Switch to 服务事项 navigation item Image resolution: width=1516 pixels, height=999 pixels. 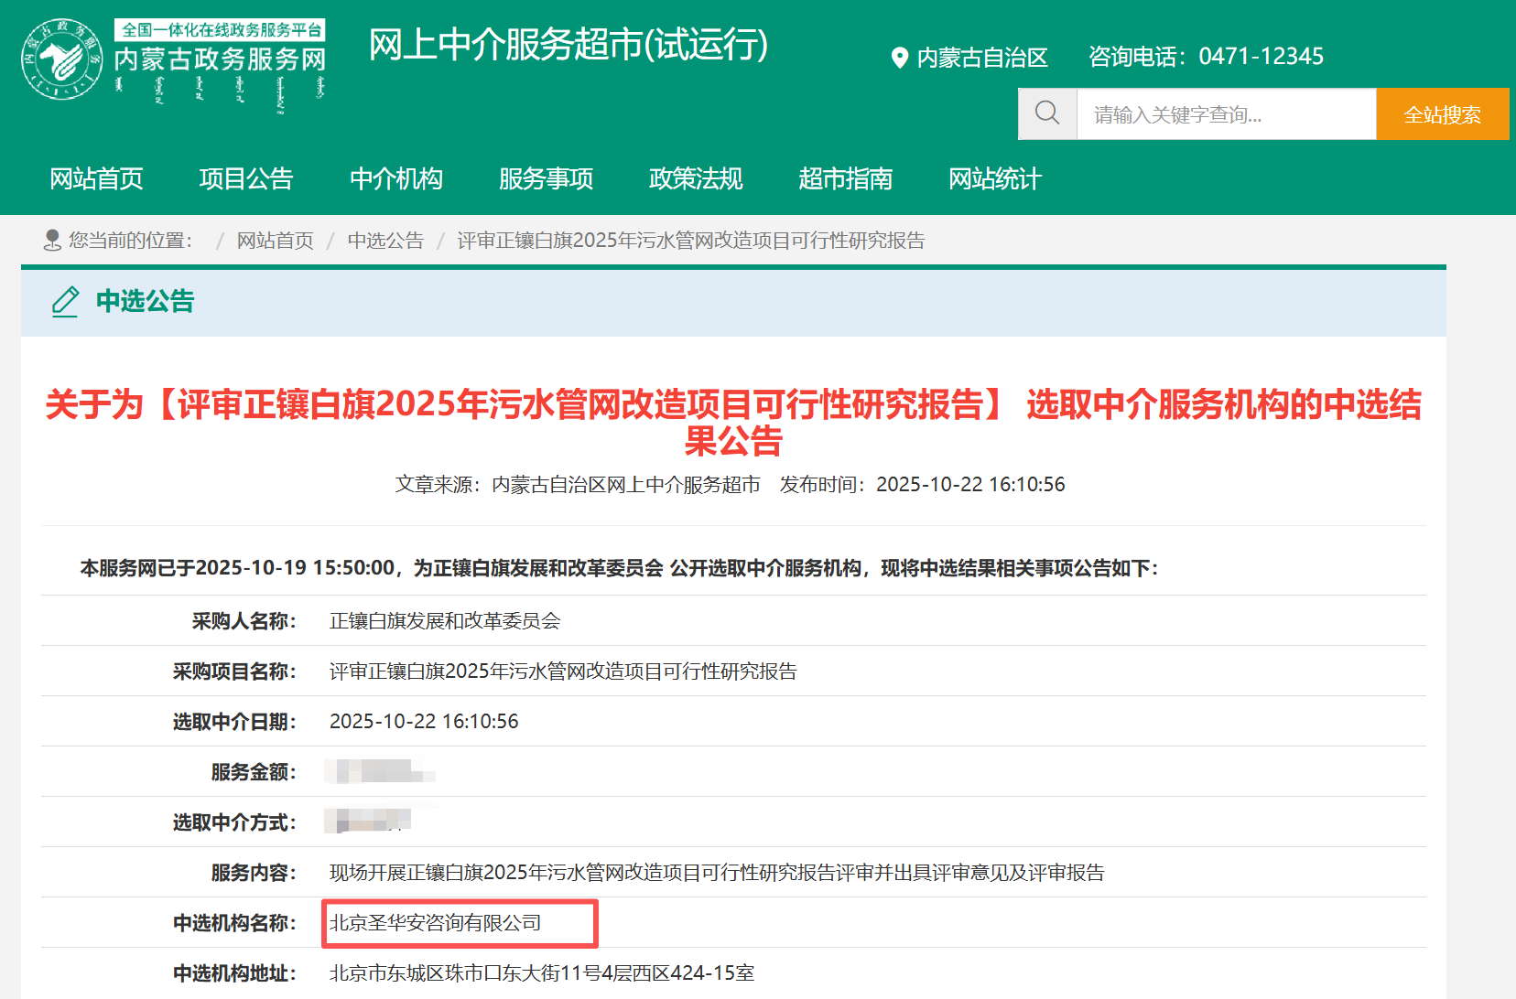click(545, 179)
